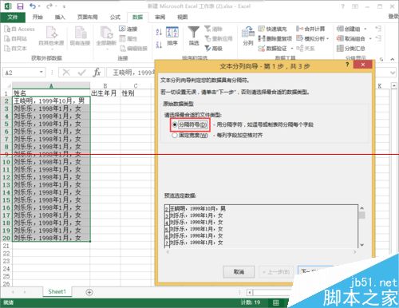Click 编辑链接 edit links

(x=133, y=49)
